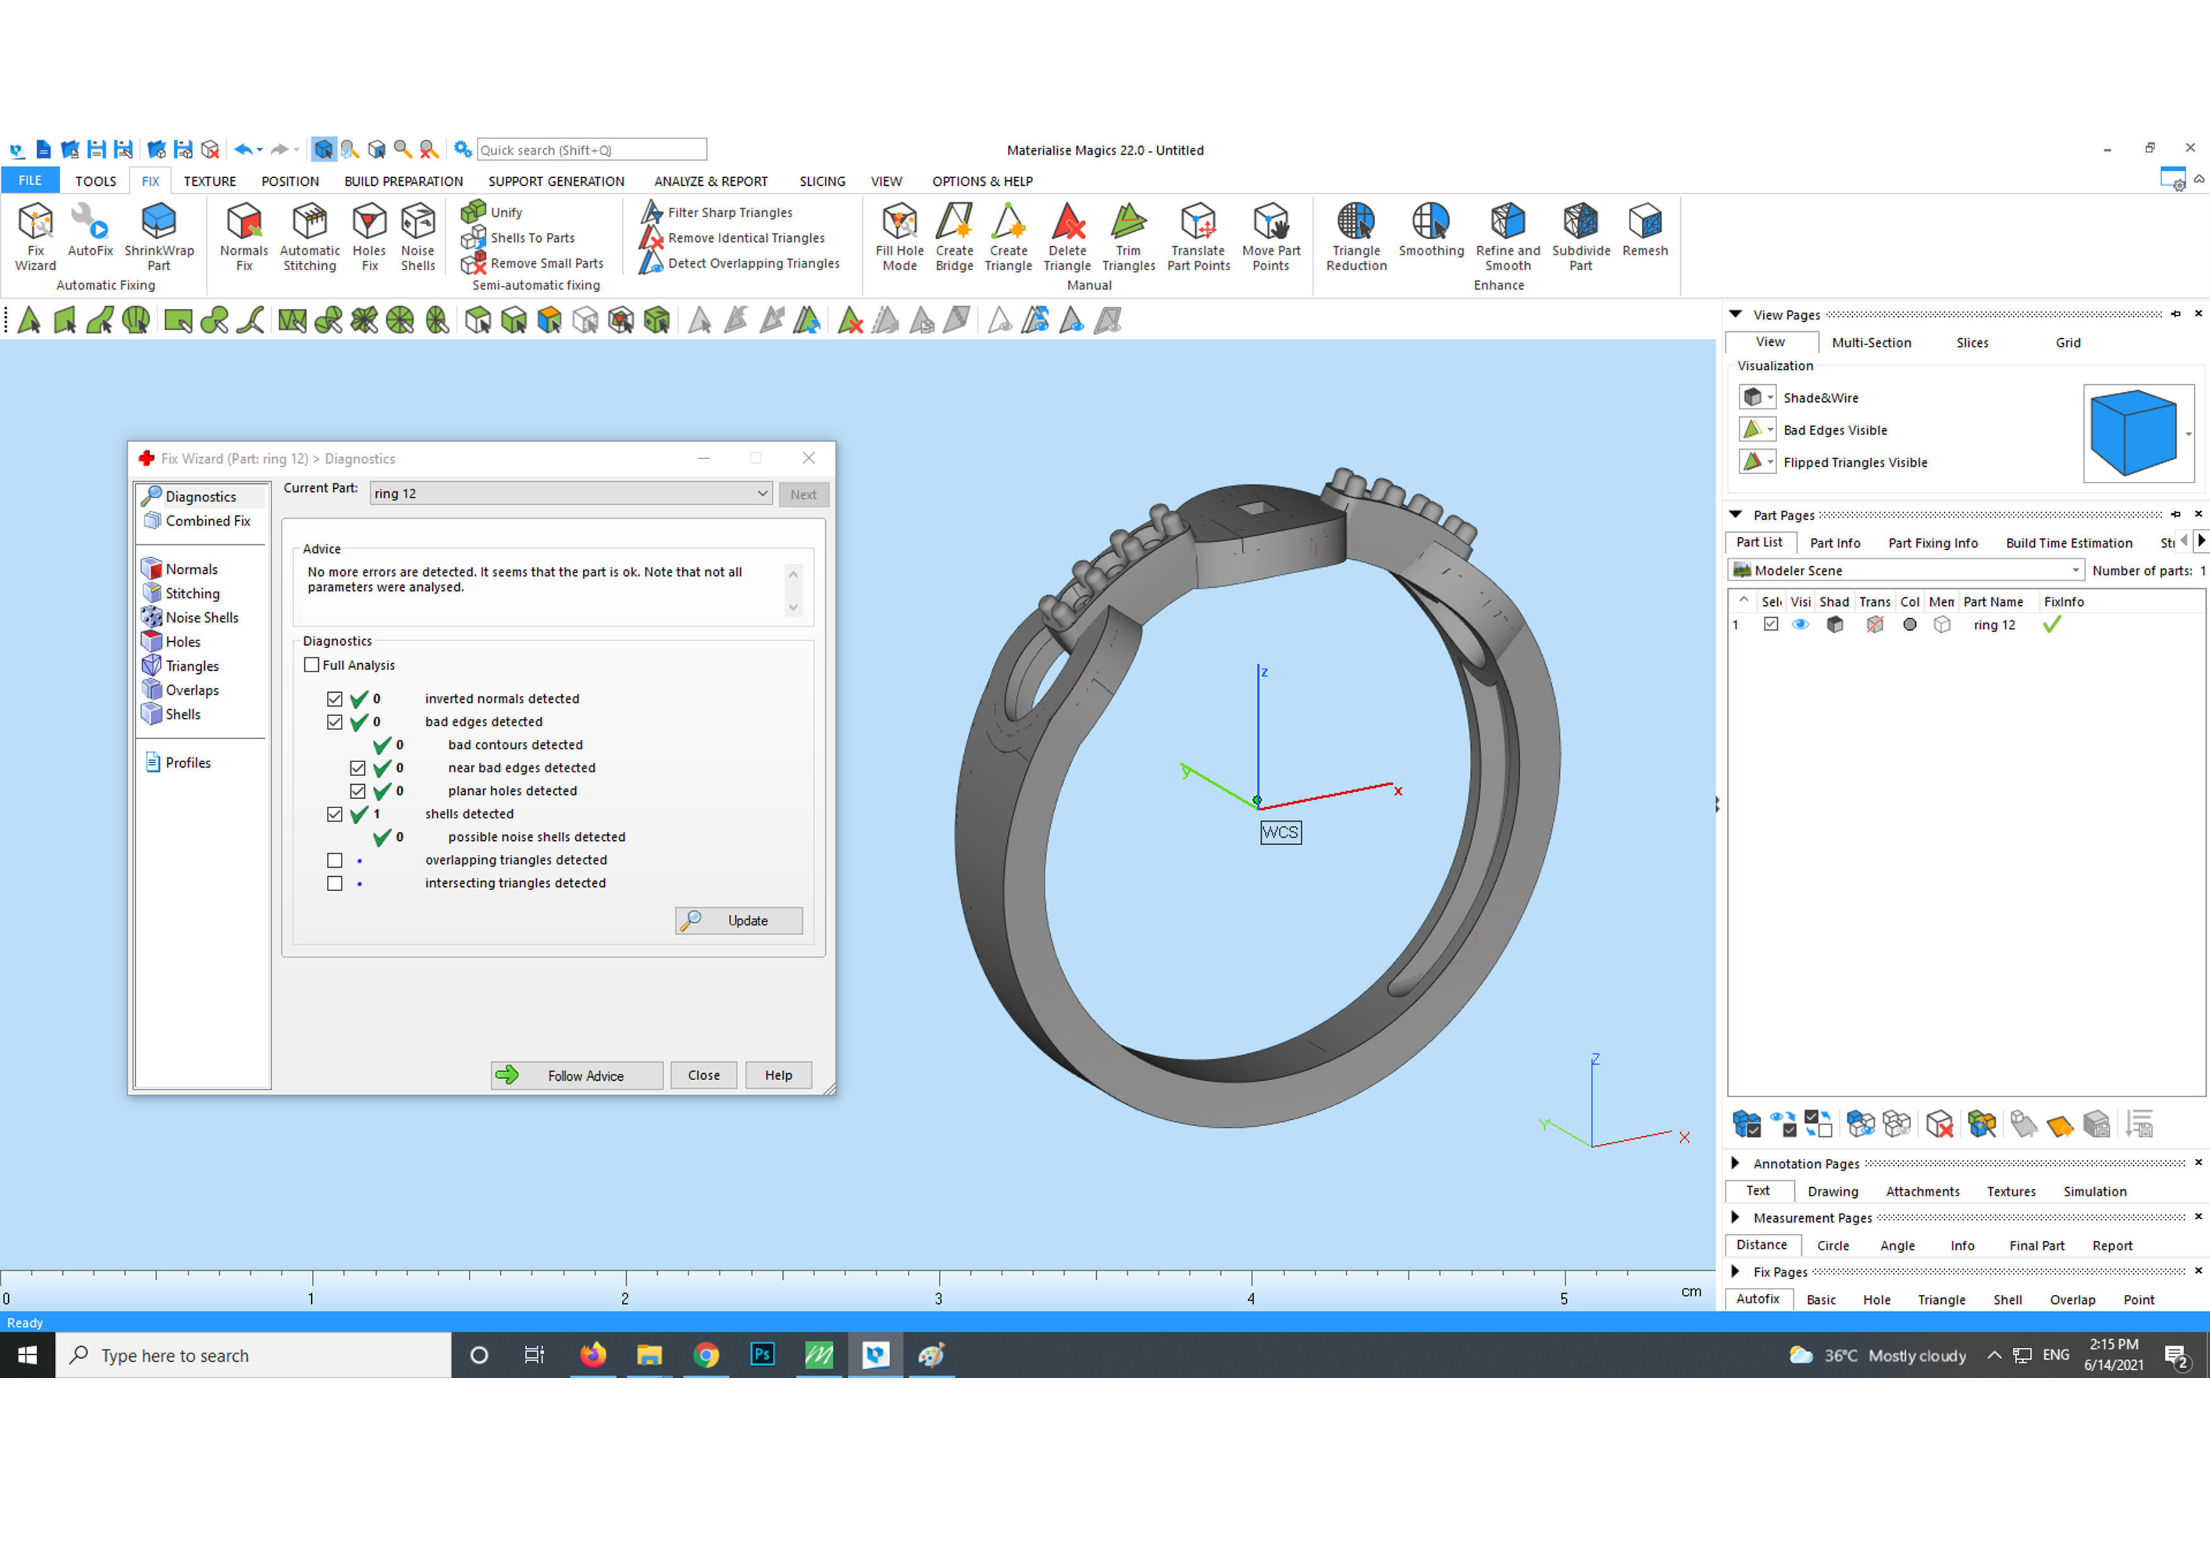Open Current Part dropdown ring 12

(x=571, y=494)
